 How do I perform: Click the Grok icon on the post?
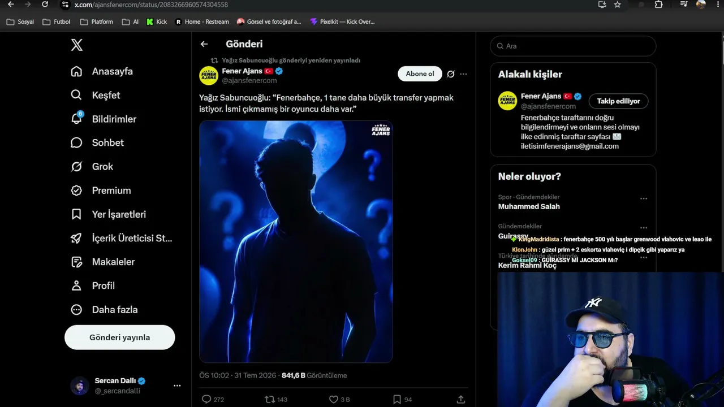click(451, 74)
